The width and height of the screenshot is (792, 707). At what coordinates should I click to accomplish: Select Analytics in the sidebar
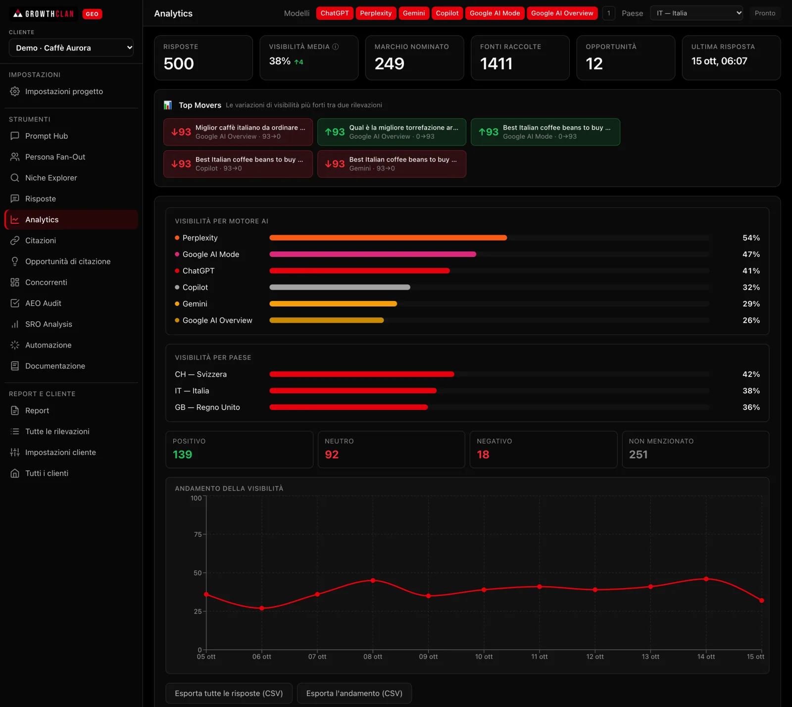click(x=71, y=220)
